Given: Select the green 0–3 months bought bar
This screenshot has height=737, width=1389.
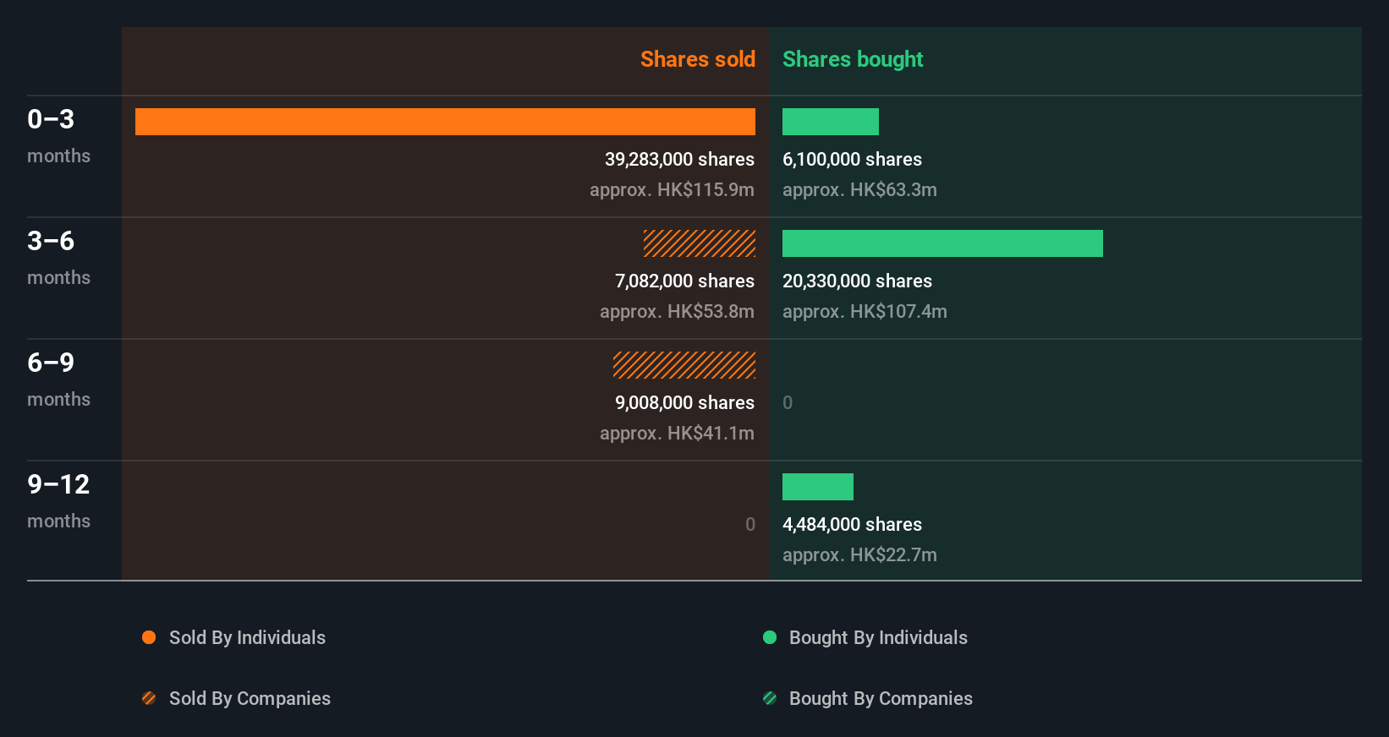Looking at the screenshot, I should (831, 122).
